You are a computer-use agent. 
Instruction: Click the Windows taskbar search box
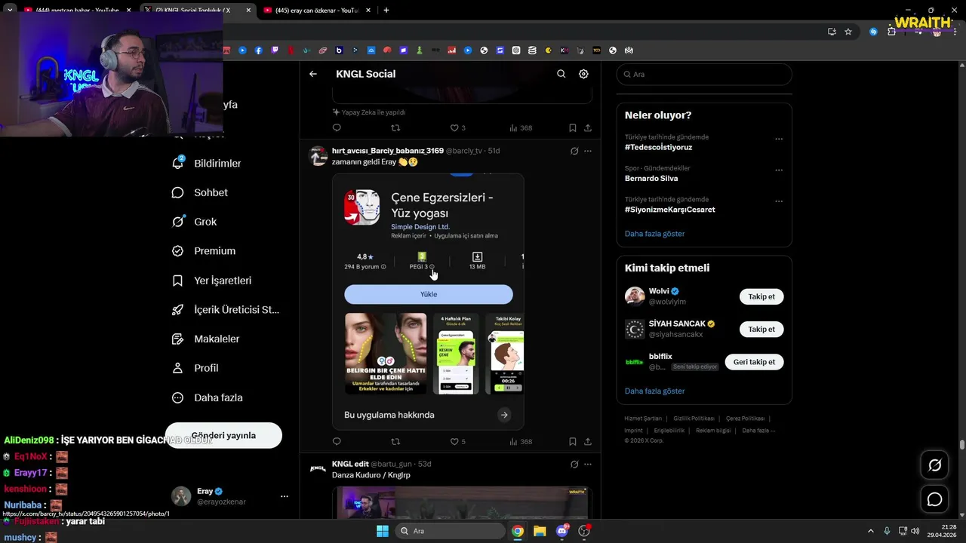[x=451, y=531]
